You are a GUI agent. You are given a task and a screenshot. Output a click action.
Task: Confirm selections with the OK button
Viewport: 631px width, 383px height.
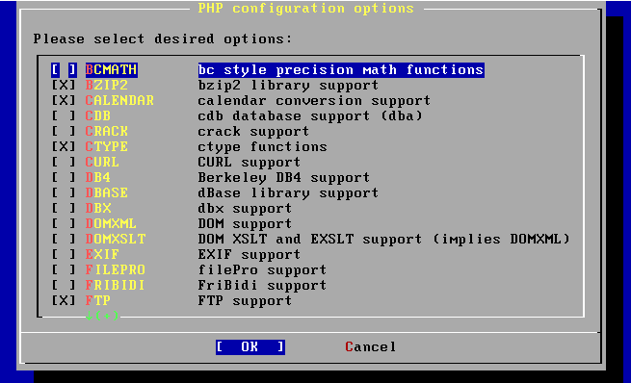(250, 347)
